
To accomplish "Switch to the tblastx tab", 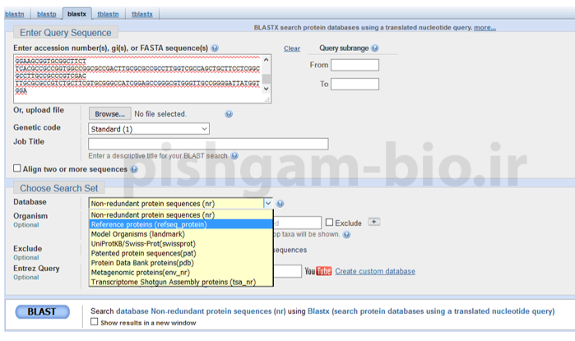I will [x=141, y=14].
